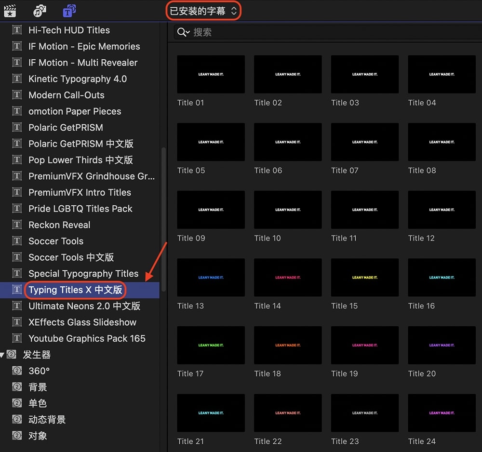
Task: Open the Photos and Audio sidebar icon
Action: (x=40, y=11)
